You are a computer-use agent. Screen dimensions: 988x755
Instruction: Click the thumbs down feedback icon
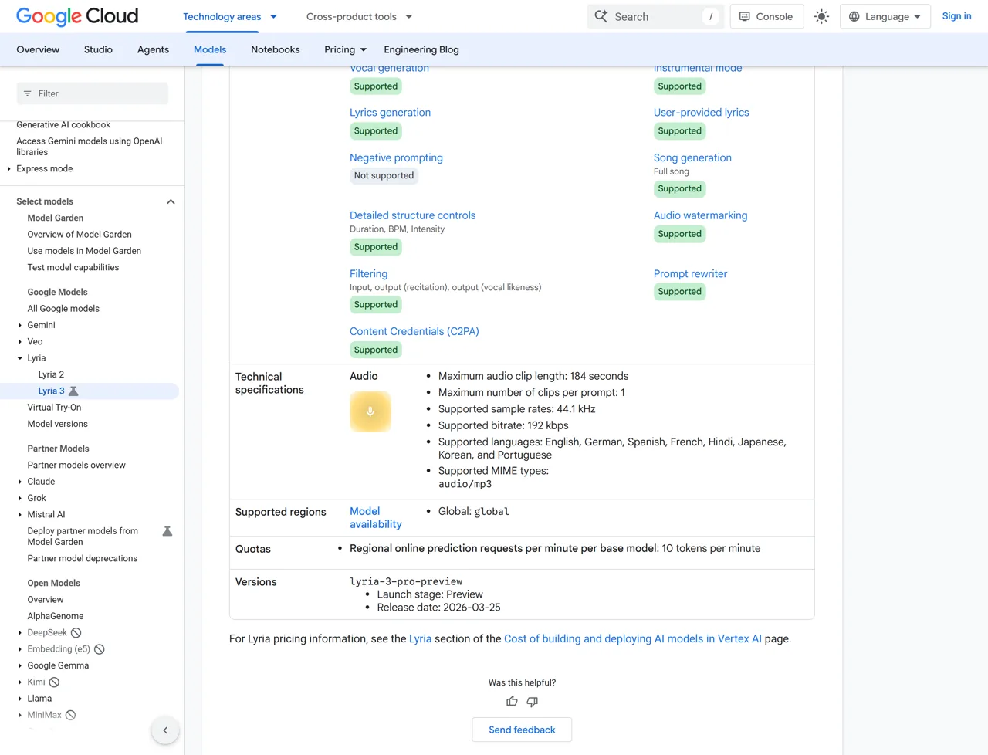(533, 701)
